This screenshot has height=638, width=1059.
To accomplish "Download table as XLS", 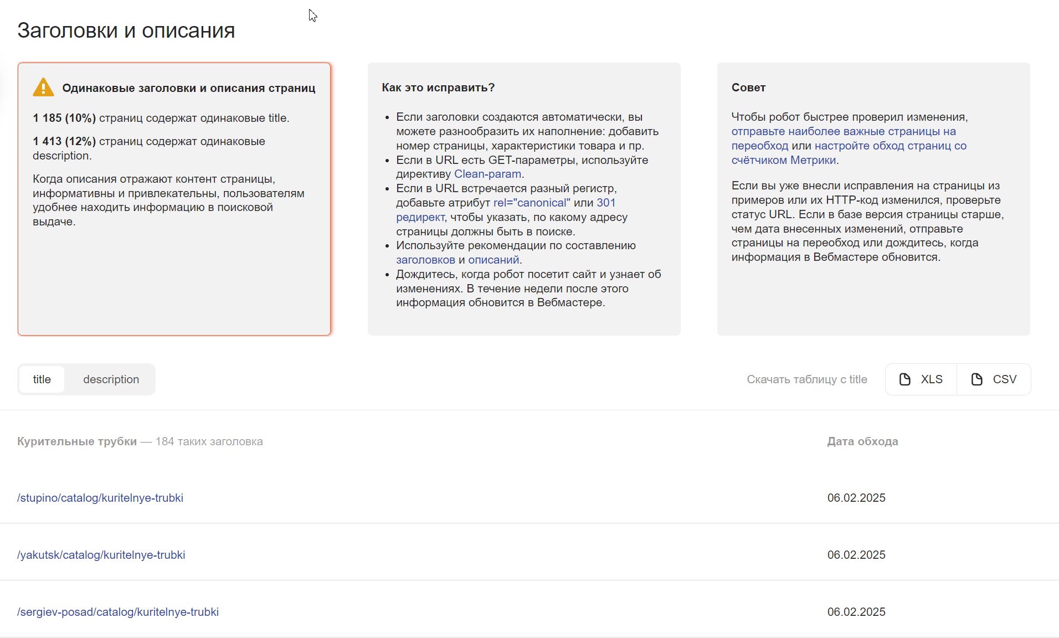I will pos(921,379).
